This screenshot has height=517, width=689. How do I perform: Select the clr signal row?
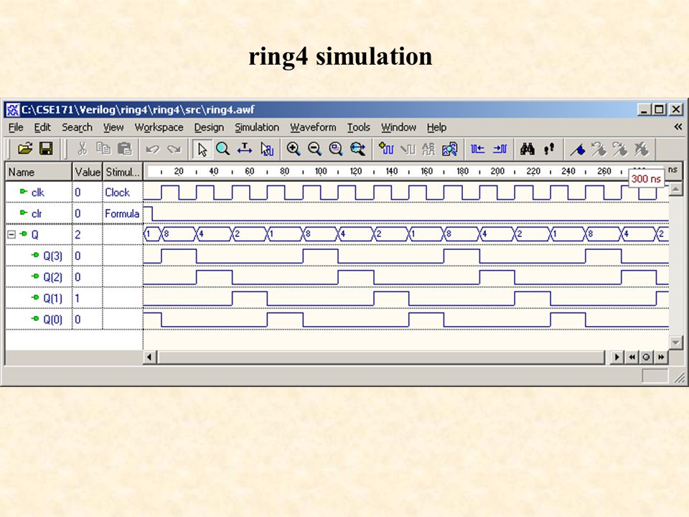pos(38,213)
